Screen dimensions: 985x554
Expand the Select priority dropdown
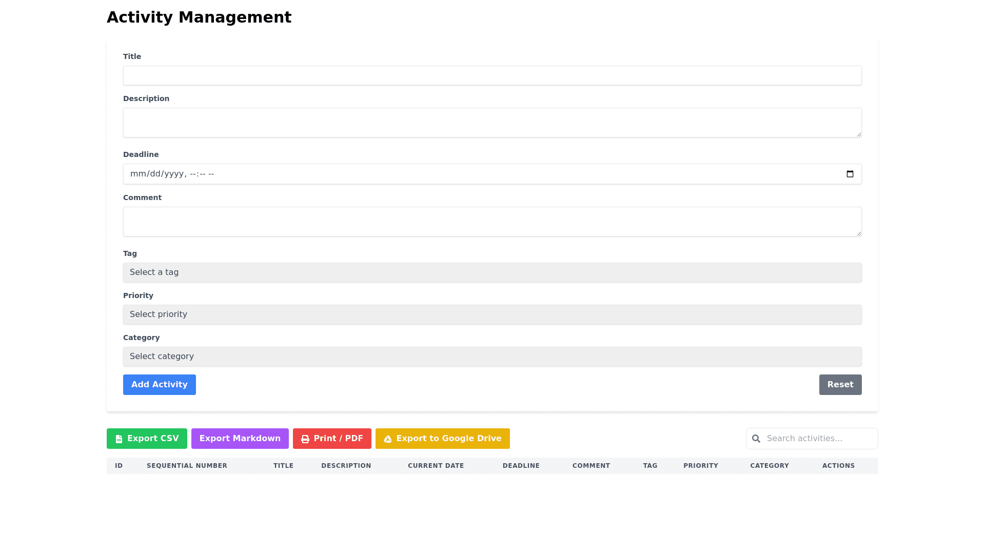pos(492,314)
